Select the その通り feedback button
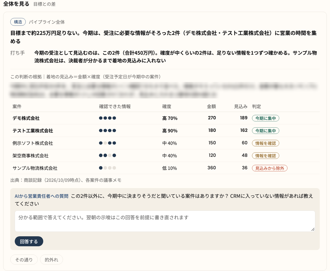This screenshot has height=271, width=330. coord(24,260)
